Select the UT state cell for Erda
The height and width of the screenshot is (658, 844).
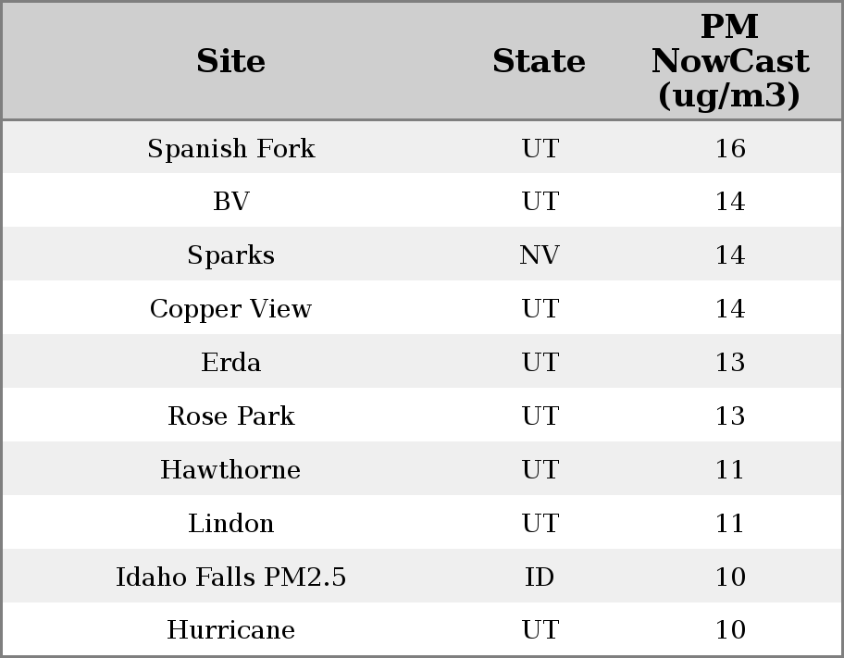pos(540,363)
